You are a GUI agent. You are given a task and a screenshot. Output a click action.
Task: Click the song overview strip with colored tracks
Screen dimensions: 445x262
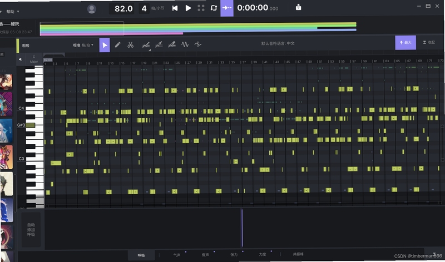(x=198, y=29)
